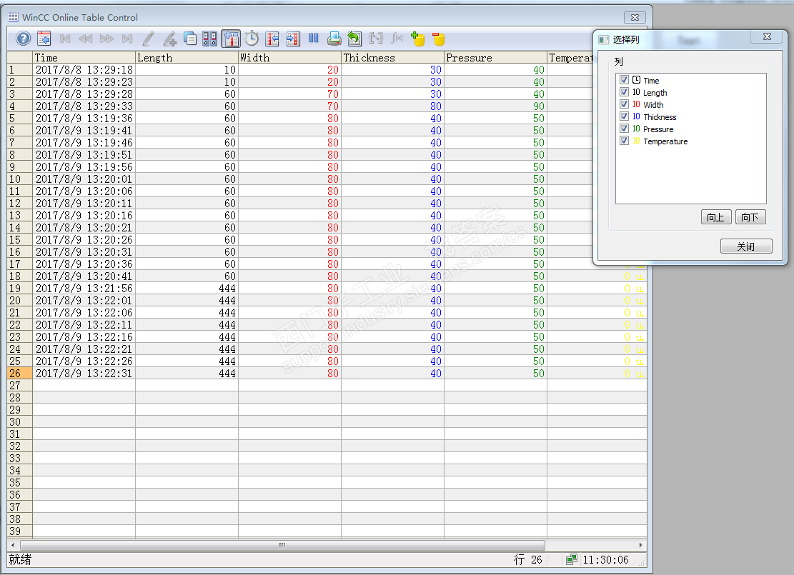Uncheck the Thickness column checkbox
Viewport: 794px width, 575px height.
point(625,116)
